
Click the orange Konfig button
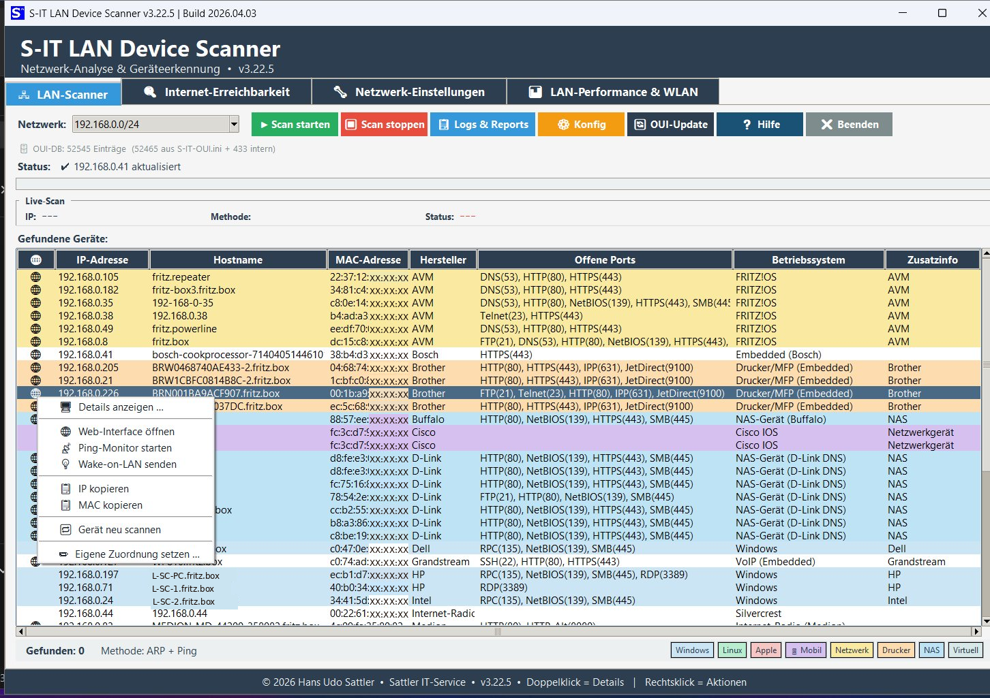(x=581, y=125)
